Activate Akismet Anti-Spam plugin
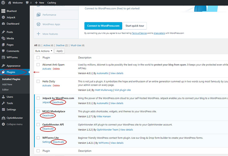Image resolution: width=228 pixels, height=156 pixels. click(47, 69)
